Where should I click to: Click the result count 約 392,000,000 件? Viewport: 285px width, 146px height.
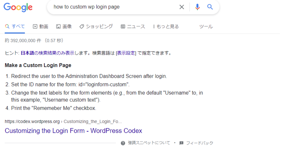click(x=23, y=41)
